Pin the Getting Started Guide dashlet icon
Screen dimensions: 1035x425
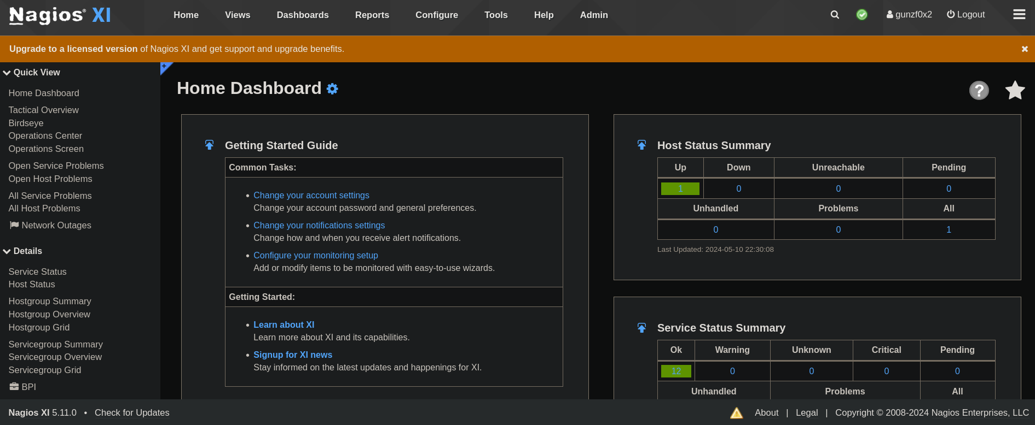pos(209,145)
